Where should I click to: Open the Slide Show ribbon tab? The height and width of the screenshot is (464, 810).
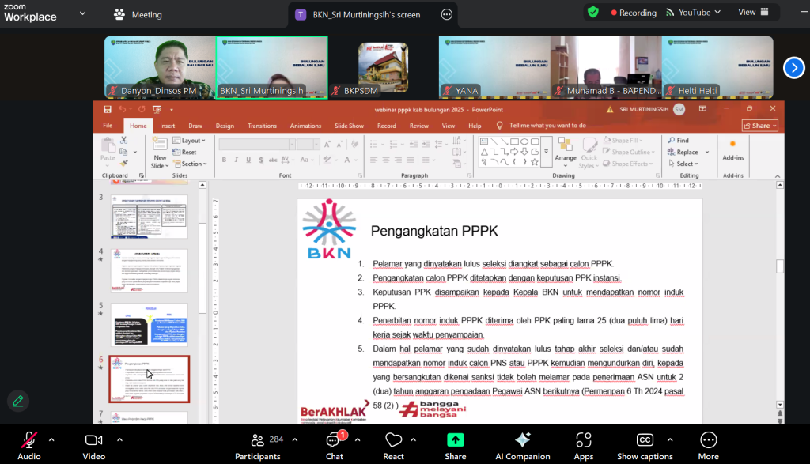(x=349, y=126)
